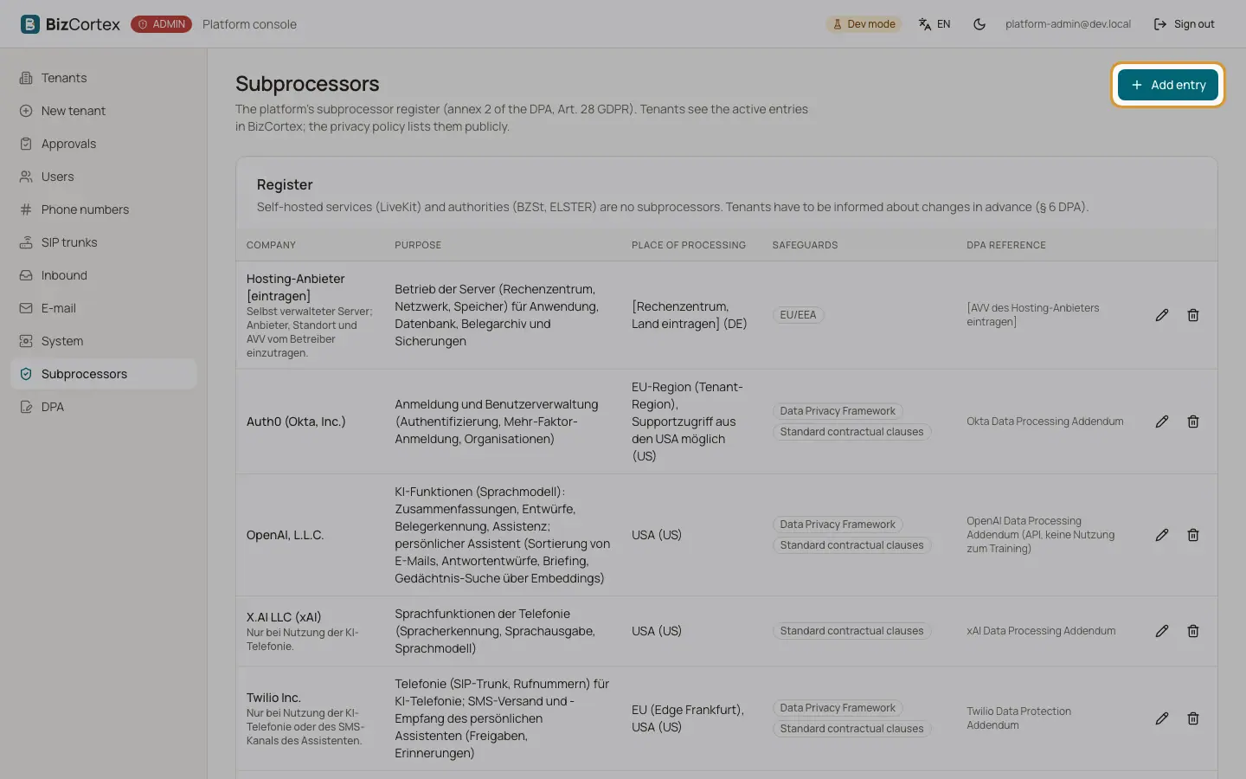Open the platform-admin@dev.local account menu
Viewport: 1246px width, 779px height.
click(x=1068, y=24)
